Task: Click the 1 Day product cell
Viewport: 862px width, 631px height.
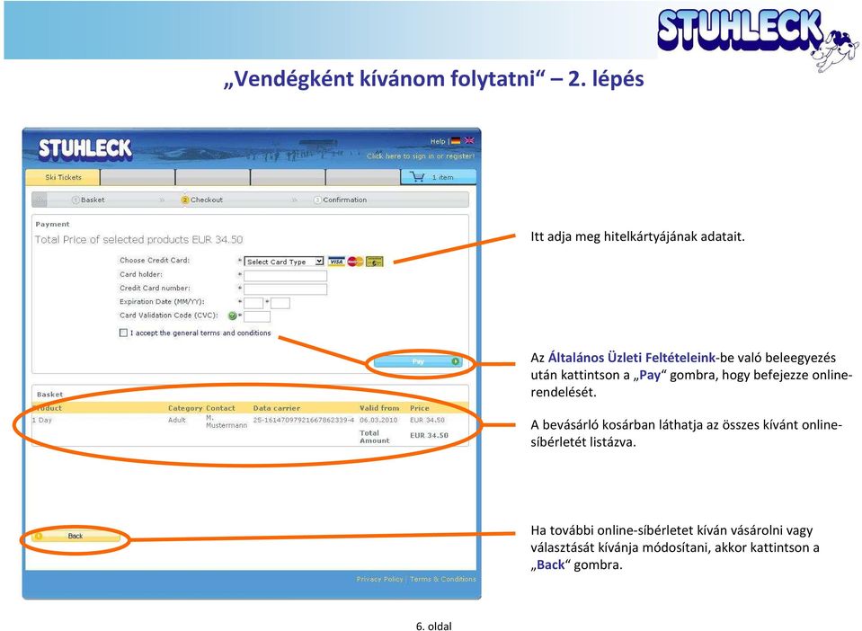Action: (41, 420)
